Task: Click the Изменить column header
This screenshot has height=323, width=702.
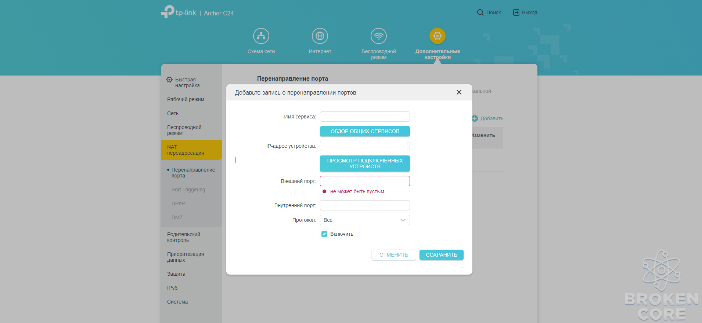Action: click(x=483, y=135)
